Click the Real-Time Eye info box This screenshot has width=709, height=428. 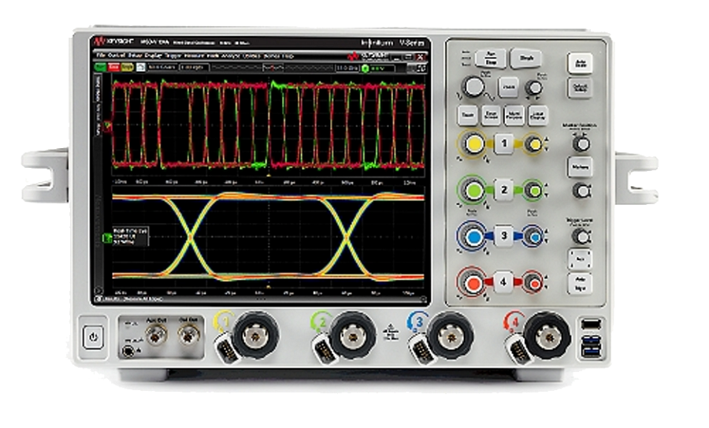click(x=130, y=236)
